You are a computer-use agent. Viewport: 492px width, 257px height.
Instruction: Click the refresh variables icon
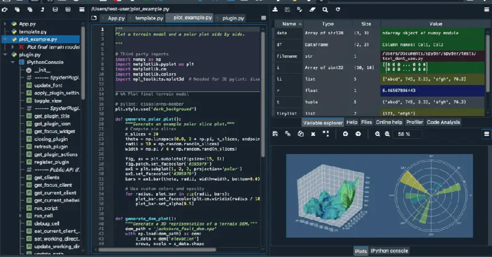coord(338,9)
